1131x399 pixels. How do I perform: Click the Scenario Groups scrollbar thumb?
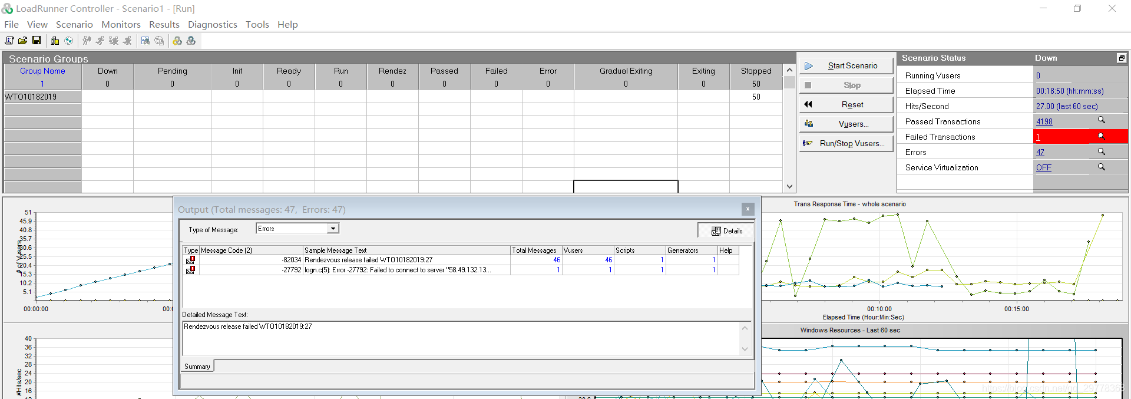pos(789,82)
